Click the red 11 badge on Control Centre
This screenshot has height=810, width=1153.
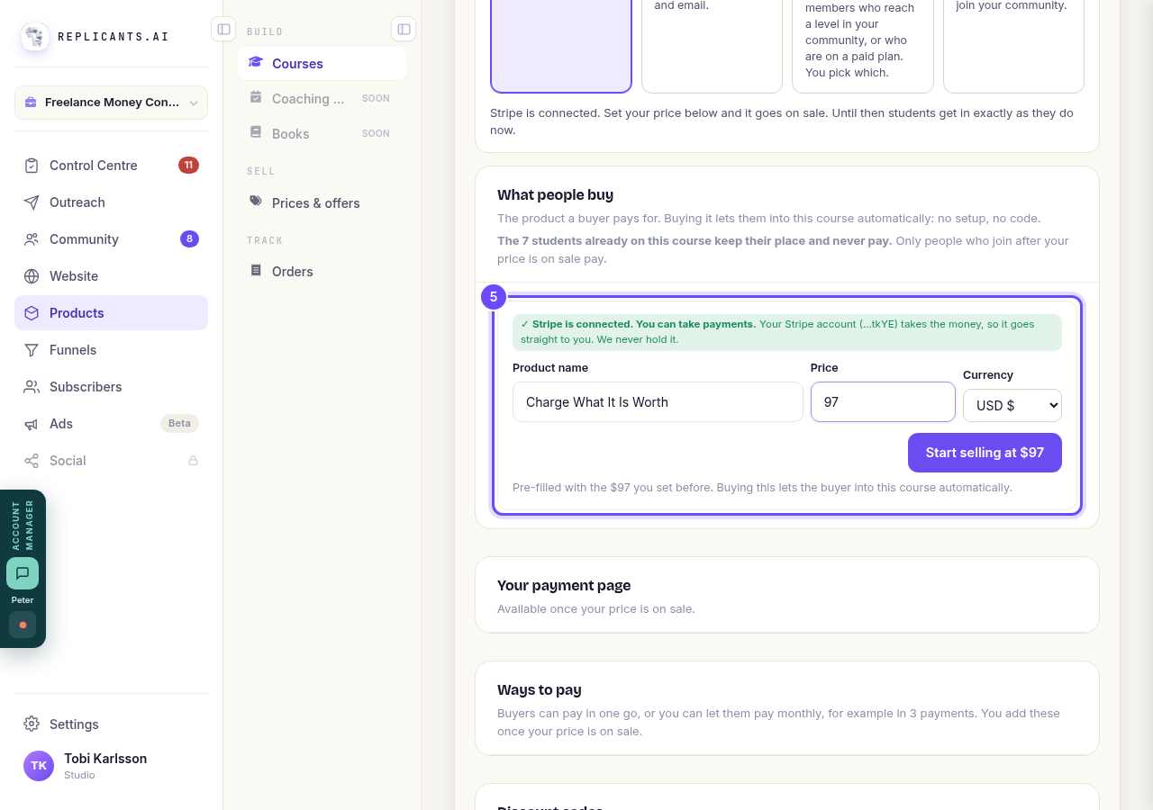point(188,166)
